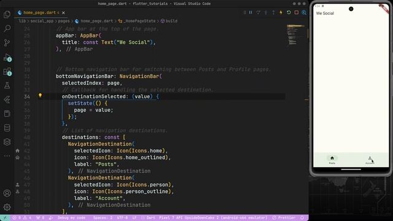Restart the debug session
Image resolution: width=393 pixels, height=221 pixels.
point(289,12)
